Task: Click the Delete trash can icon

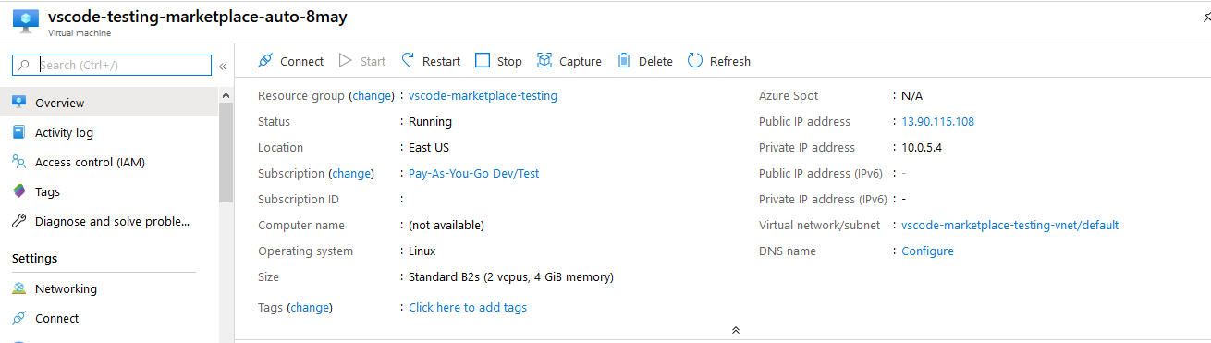Action: click(624, 61)
